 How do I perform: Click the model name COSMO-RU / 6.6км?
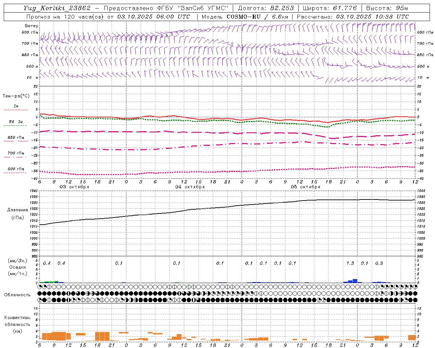pyautogui.click(x=258, y=17)
